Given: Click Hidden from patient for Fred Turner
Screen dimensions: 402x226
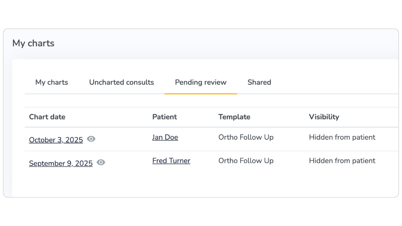Looking at the screenshot, I should click(x=342, y=161).
